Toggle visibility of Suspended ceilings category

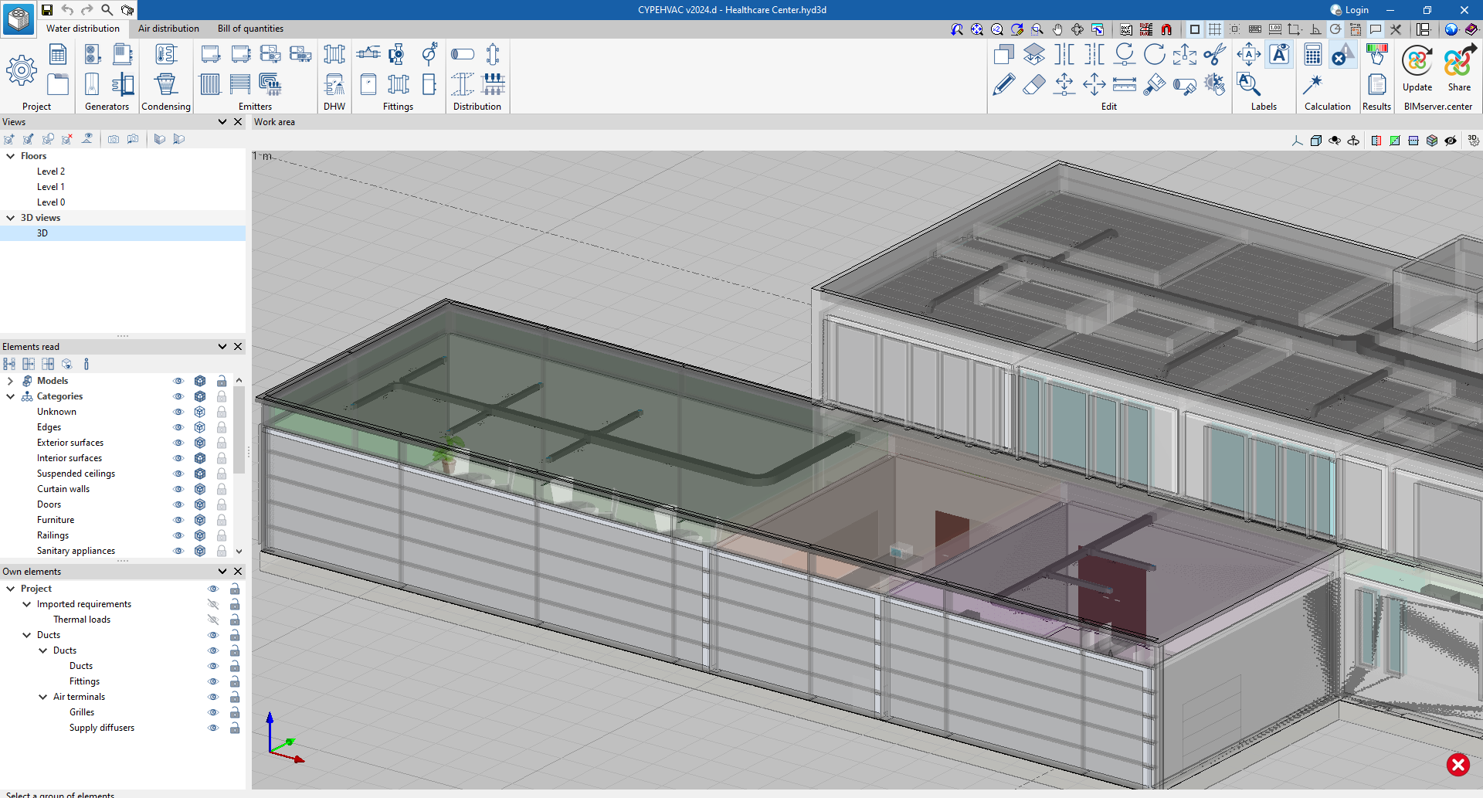pos(178,474)
